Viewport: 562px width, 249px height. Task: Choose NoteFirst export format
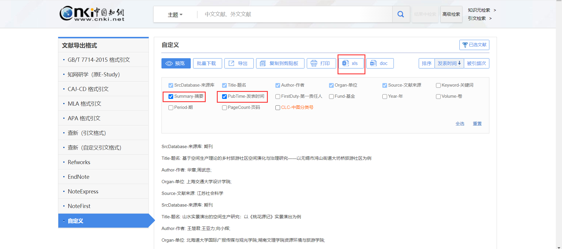103,206
